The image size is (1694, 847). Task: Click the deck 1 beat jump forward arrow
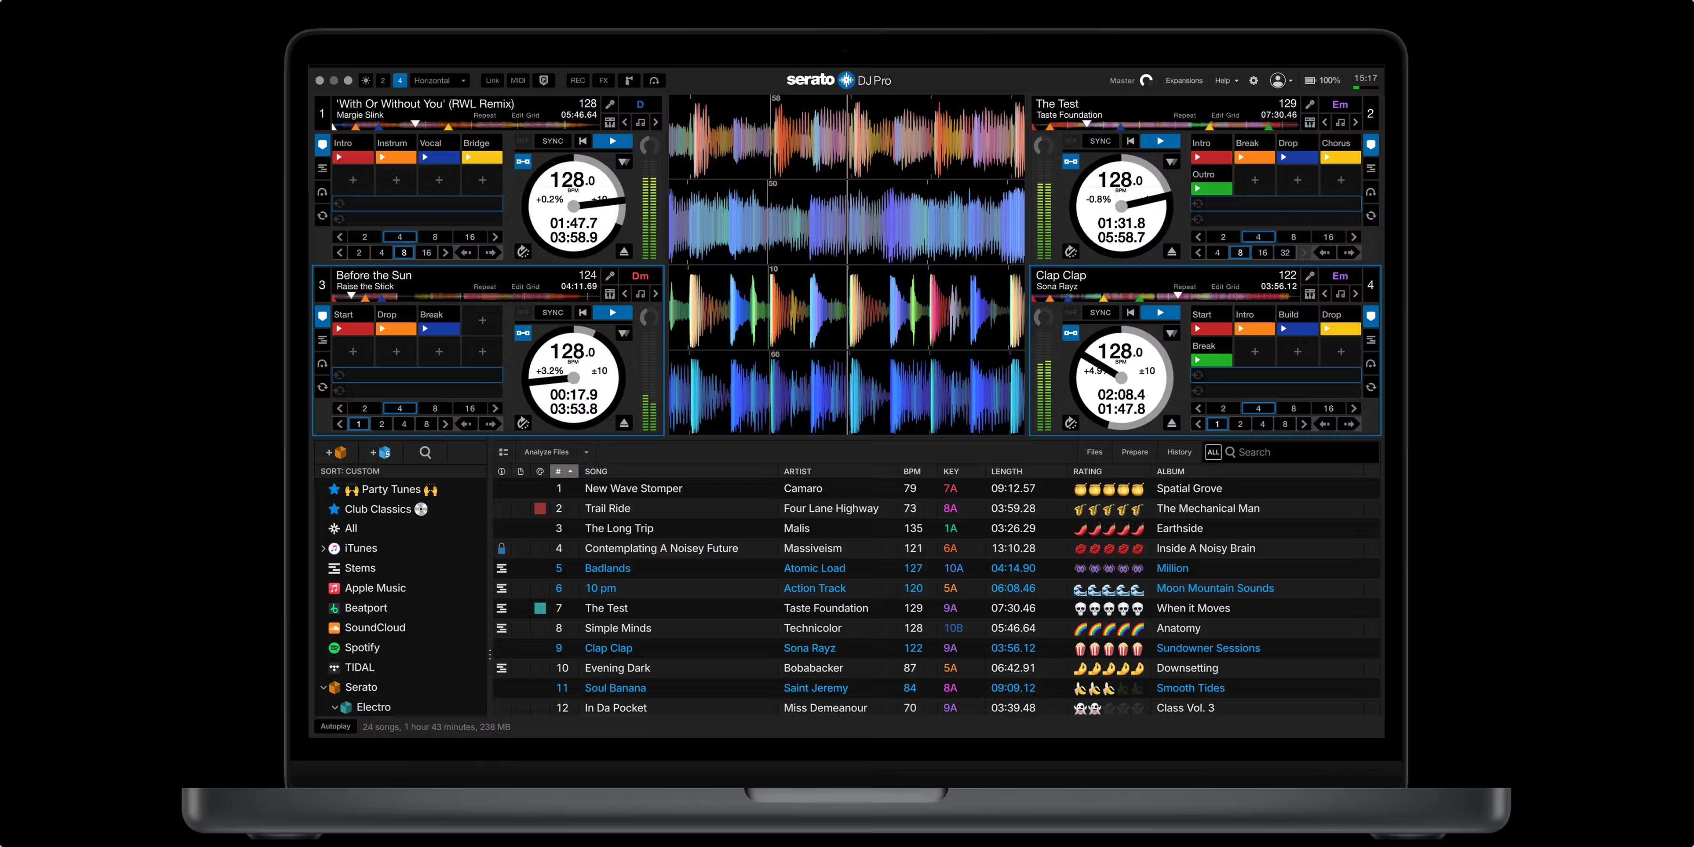tap(490, 253)
